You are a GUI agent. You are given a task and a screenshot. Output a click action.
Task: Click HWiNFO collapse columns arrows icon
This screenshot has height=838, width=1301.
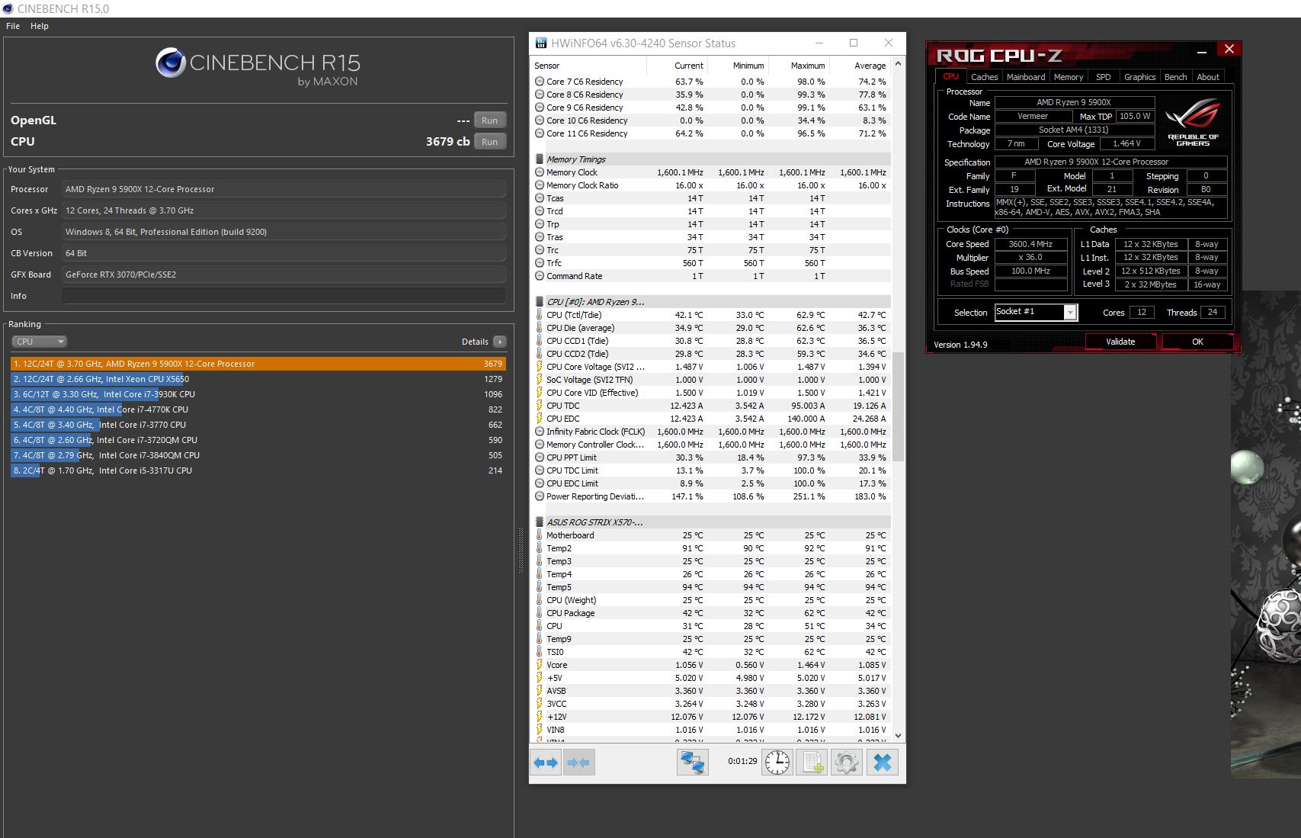click(578, 763)
